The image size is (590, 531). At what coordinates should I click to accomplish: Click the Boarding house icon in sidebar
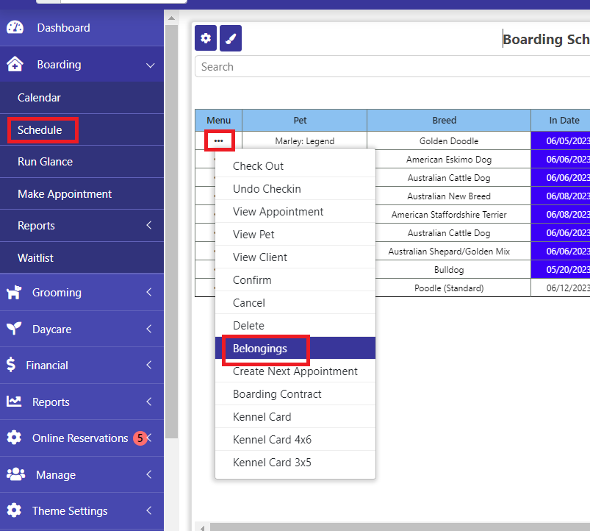tap(15, 65)
